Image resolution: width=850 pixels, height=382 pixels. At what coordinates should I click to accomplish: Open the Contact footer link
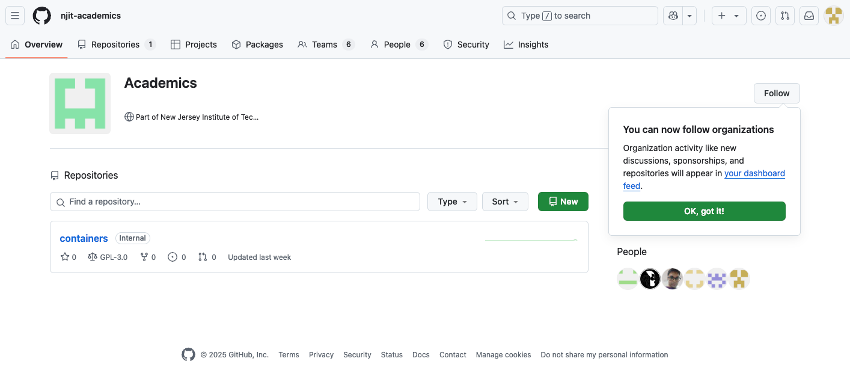(453, 355)
